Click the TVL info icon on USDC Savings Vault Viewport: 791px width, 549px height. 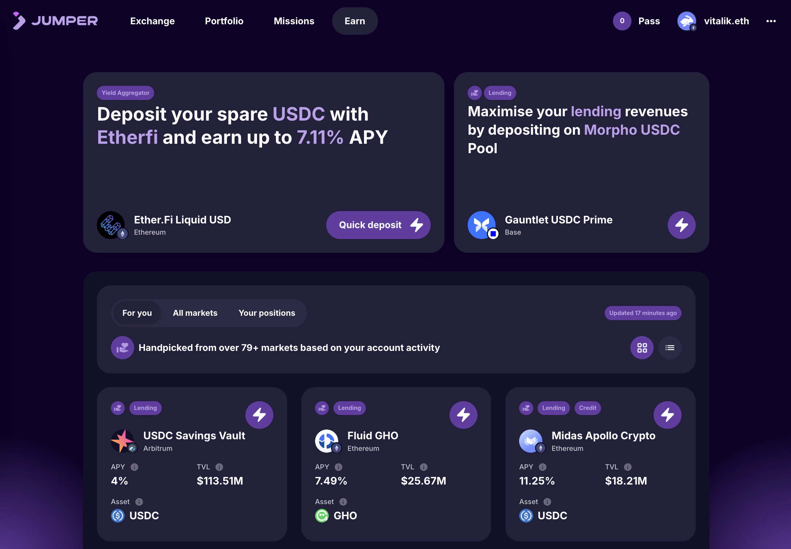pyautogui.click(x=219, y=467)
